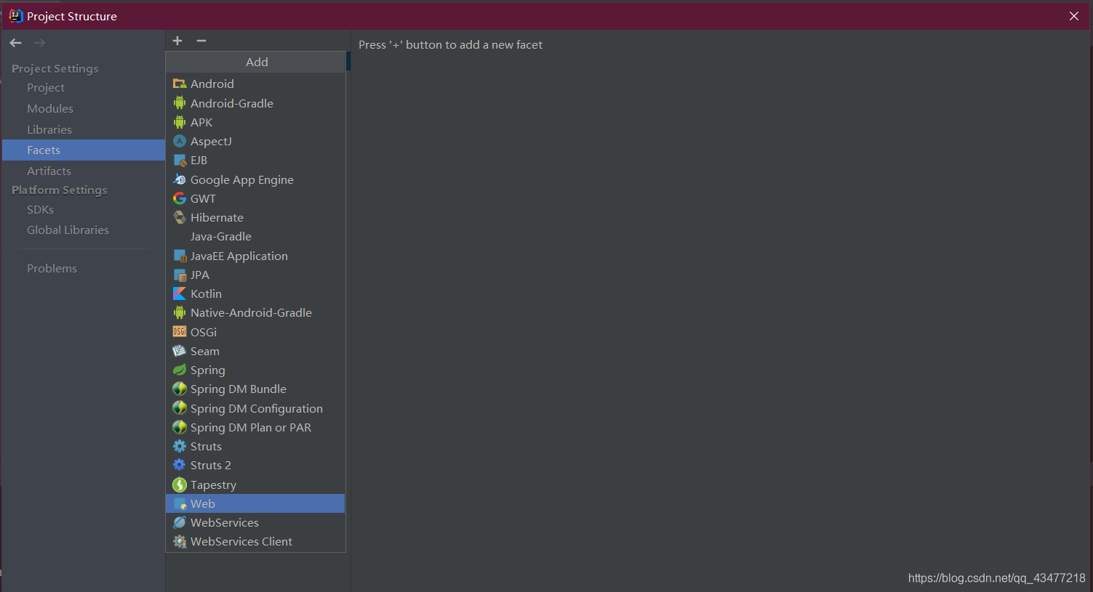
Task: Open the SDKs platform settings
Action: point(40,209)
